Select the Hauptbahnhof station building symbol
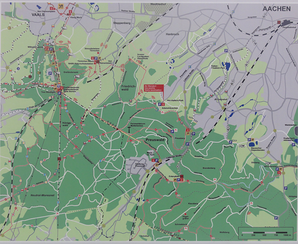 [287, 23]
